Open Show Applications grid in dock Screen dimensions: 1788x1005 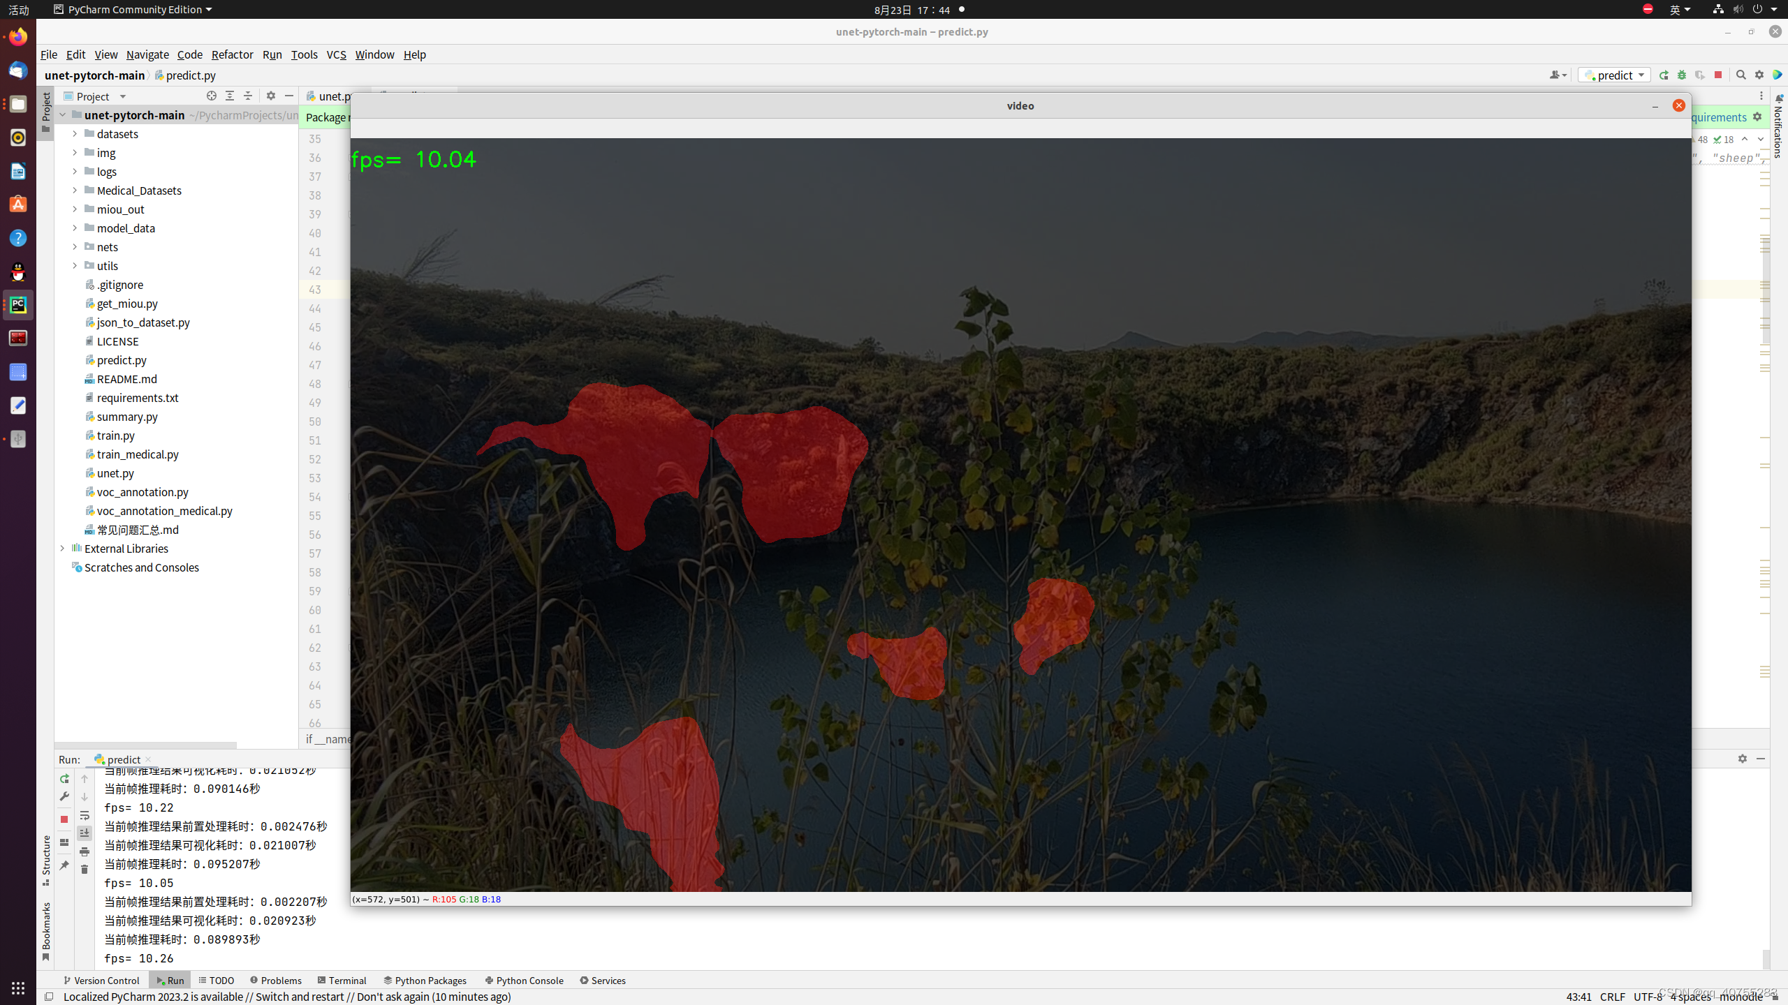(x=18, y=988)
